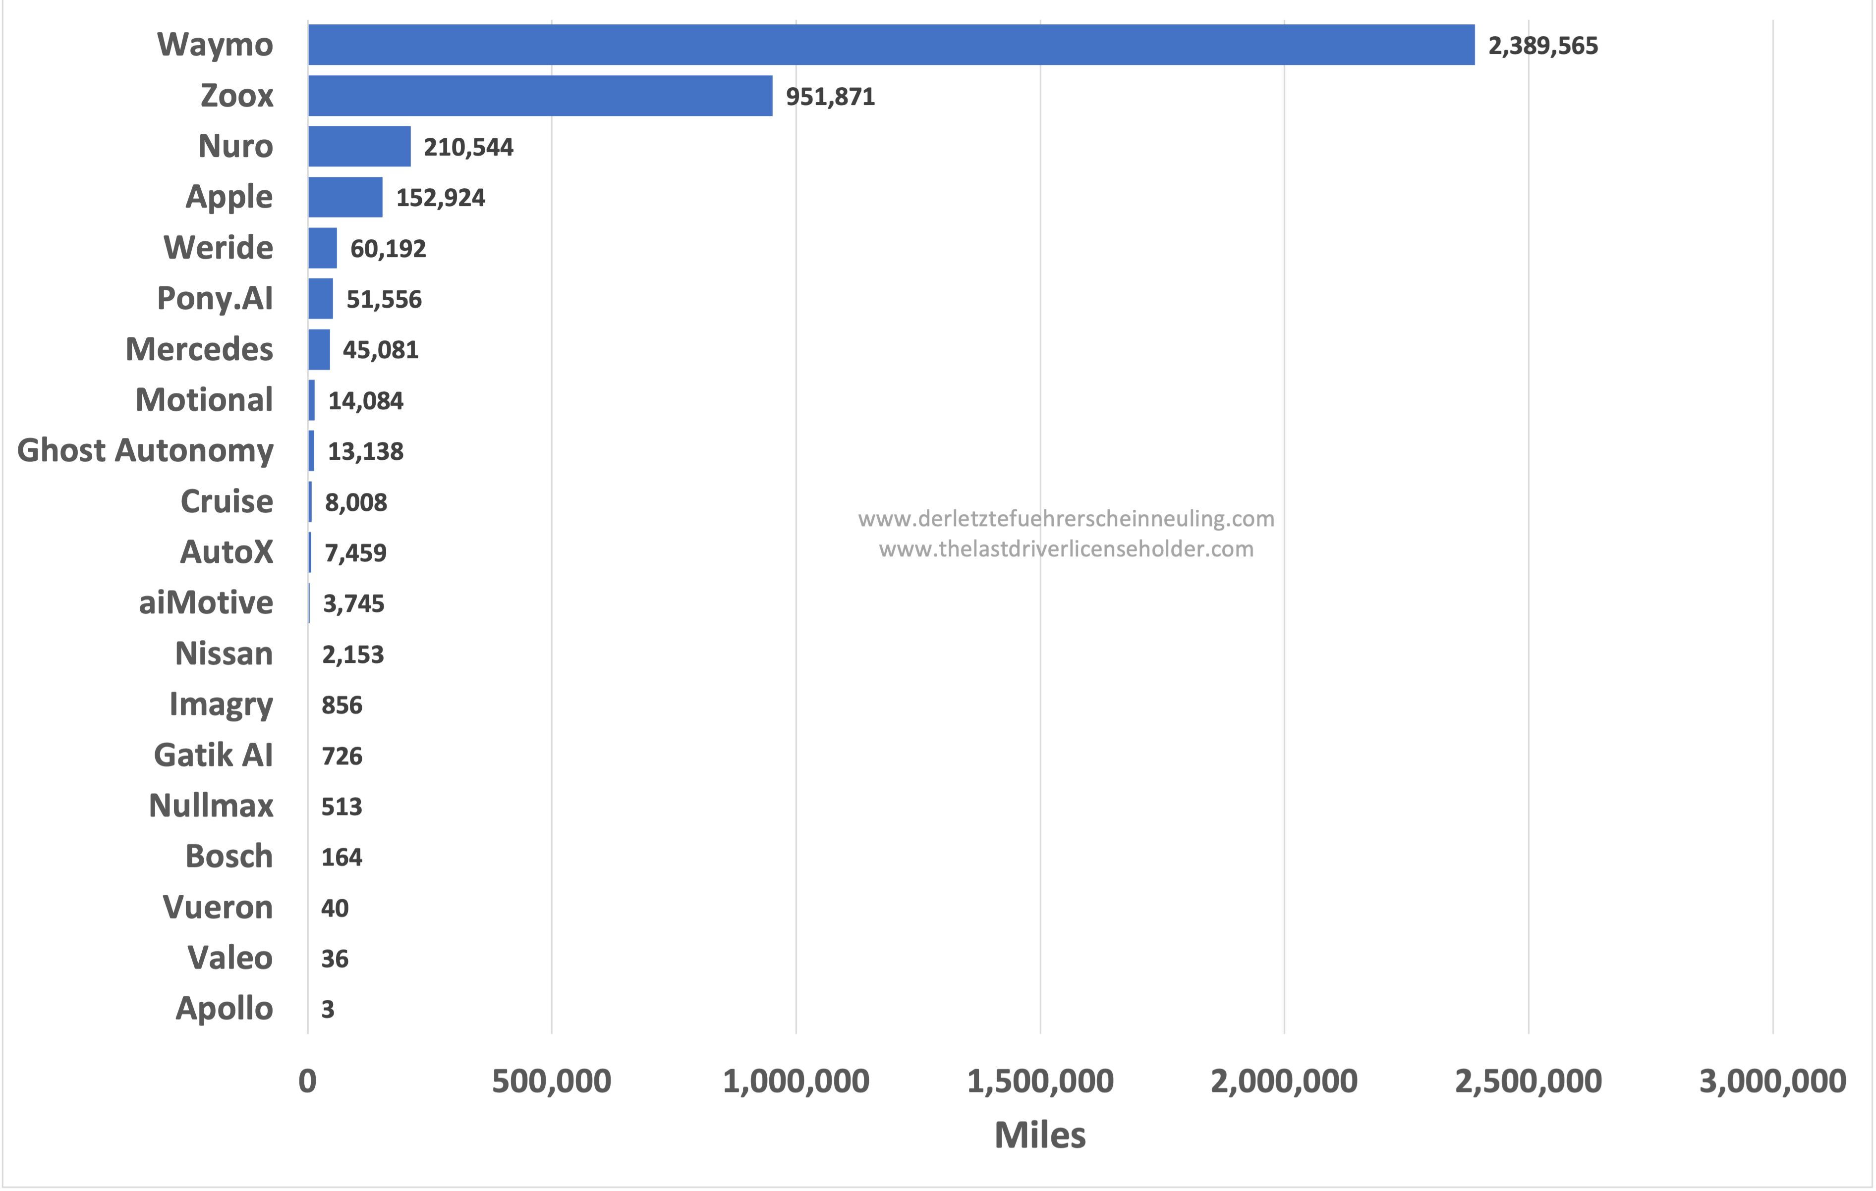Viewport: 1876px width, 1191px height.
Task: Click the Cruise category label
Action: tap(227, 502)
